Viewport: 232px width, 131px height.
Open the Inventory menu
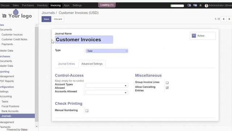point(42,5)
